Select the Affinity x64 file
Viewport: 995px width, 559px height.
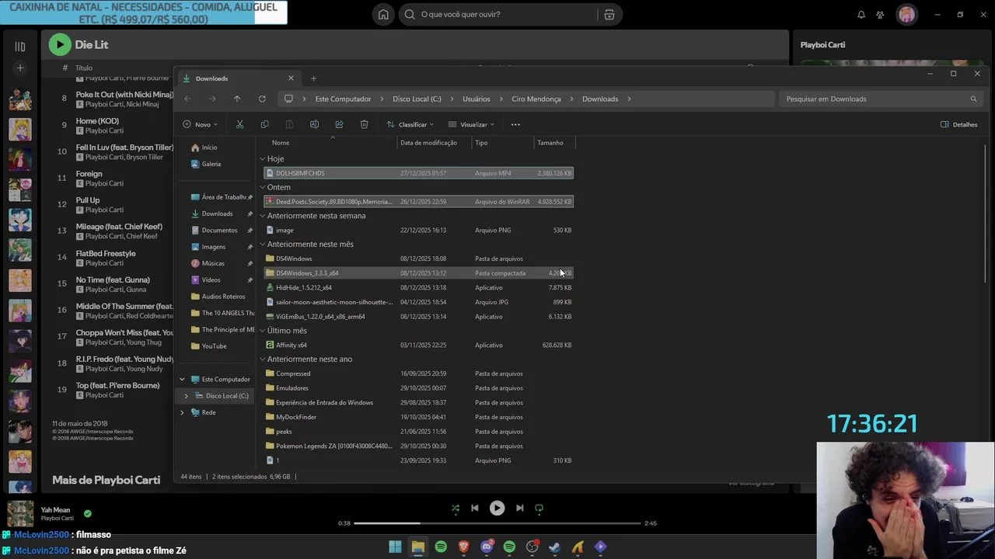tap(419, 345)
